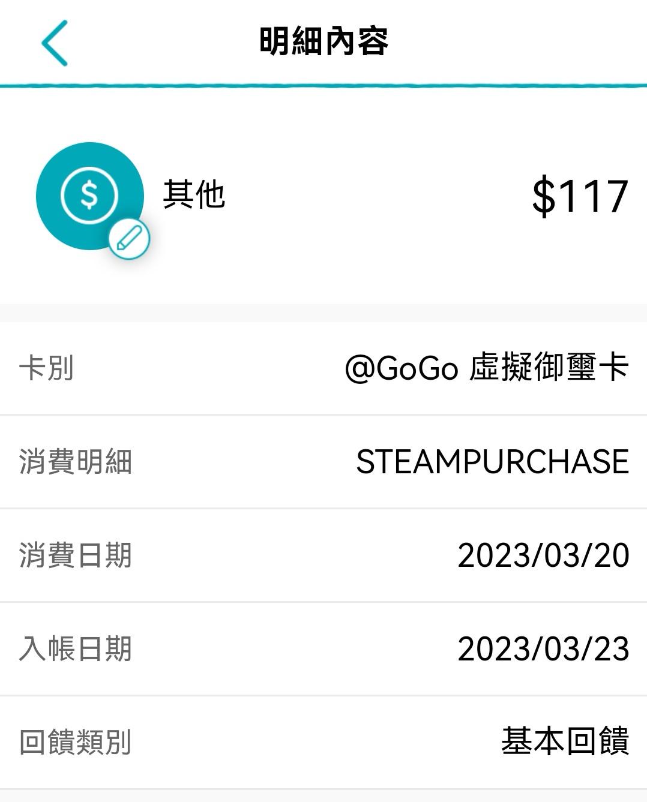
Task: Click the 基本回饋 reward value
Action: point(565,741)
